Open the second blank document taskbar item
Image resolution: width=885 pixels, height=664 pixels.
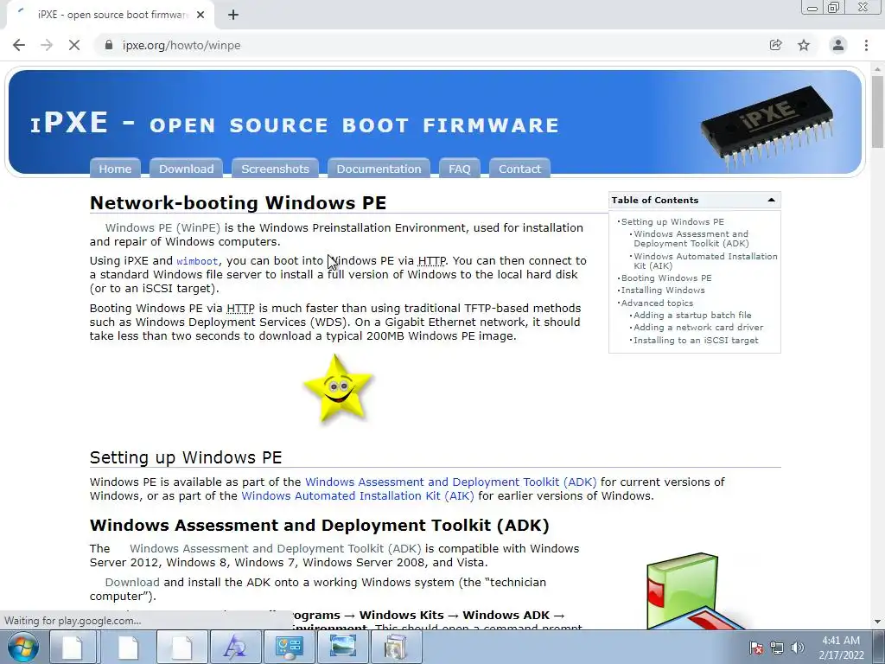pyautogui.click(x=128, y=647)
